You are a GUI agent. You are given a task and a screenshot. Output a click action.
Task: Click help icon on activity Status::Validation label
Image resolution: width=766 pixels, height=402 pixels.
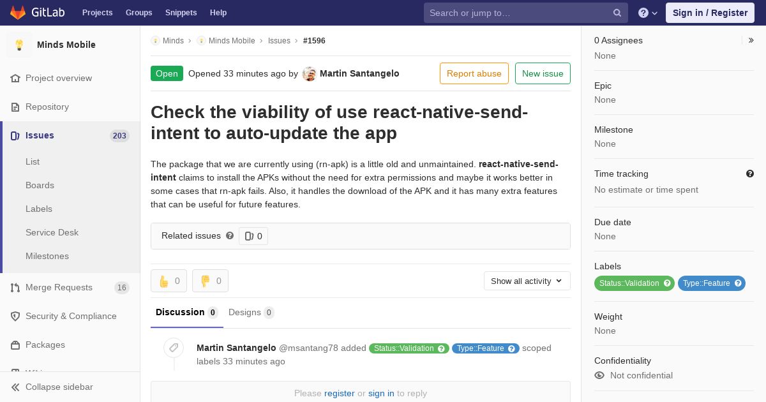441,348
